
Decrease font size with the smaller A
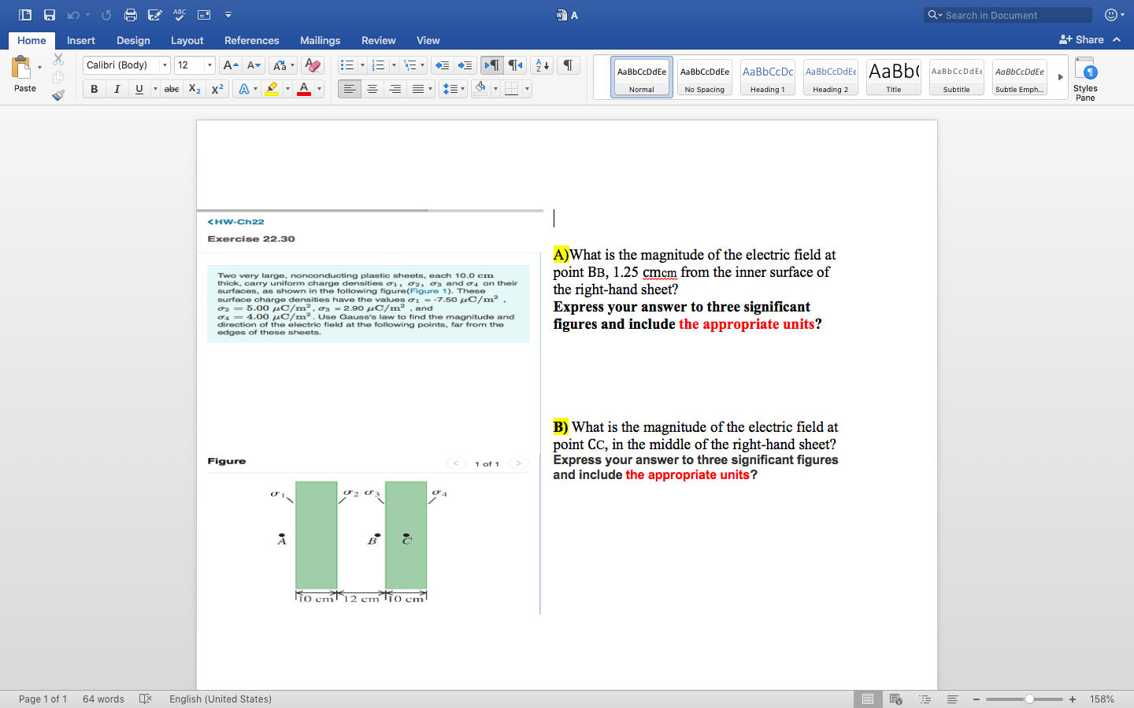click(254, 65)
